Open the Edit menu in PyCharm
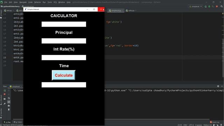The height and width of the screenshot is (126, 224). [x=10, y=2]
